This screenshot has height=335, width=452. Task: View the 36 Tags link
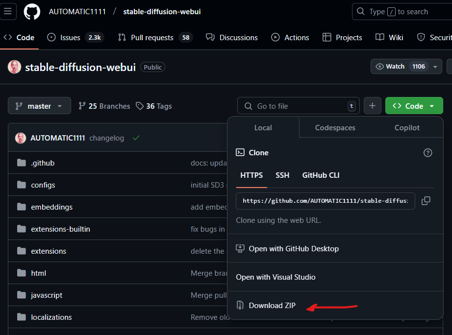coord(154,106)
